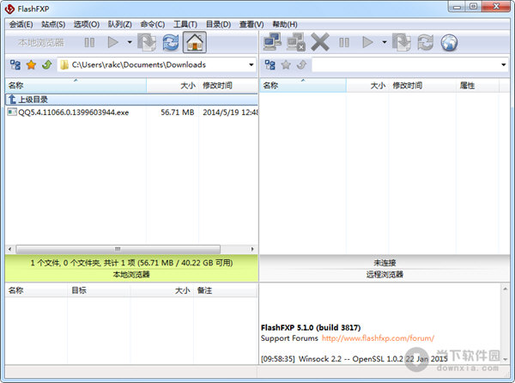The width and height of the screenshot is (515, 383).
Task: Click the remote up-level arrow icon
Action: click(302, 64)
